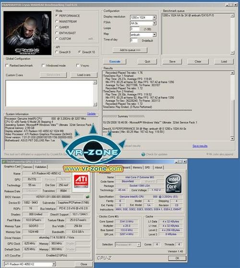Open the Map dropdown showing ambush

154,35
